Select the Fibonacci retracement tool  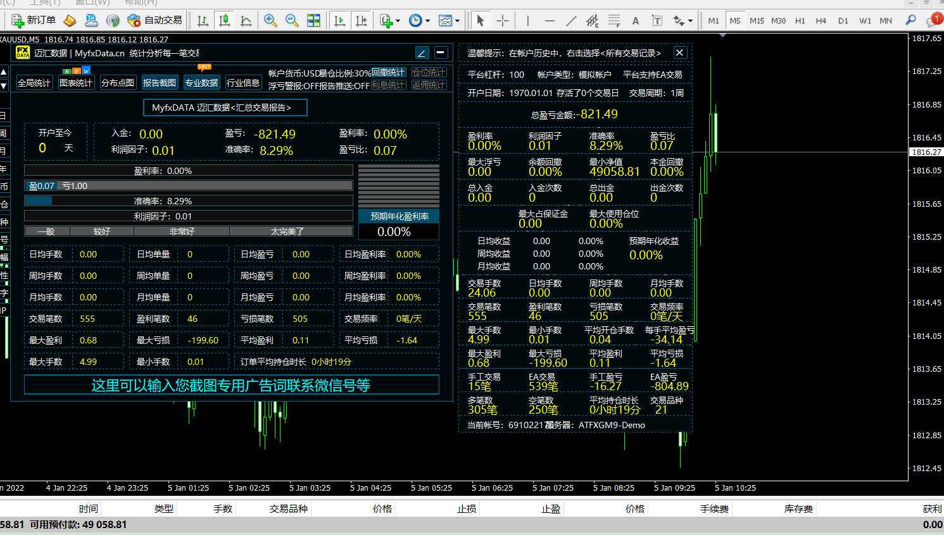614,21
